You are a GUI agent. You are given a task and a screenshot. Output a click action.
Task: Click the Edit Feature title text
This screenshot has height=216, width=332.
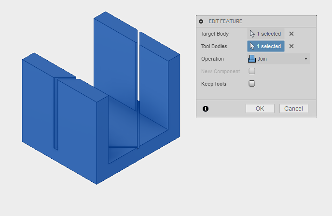click(225, 21)
